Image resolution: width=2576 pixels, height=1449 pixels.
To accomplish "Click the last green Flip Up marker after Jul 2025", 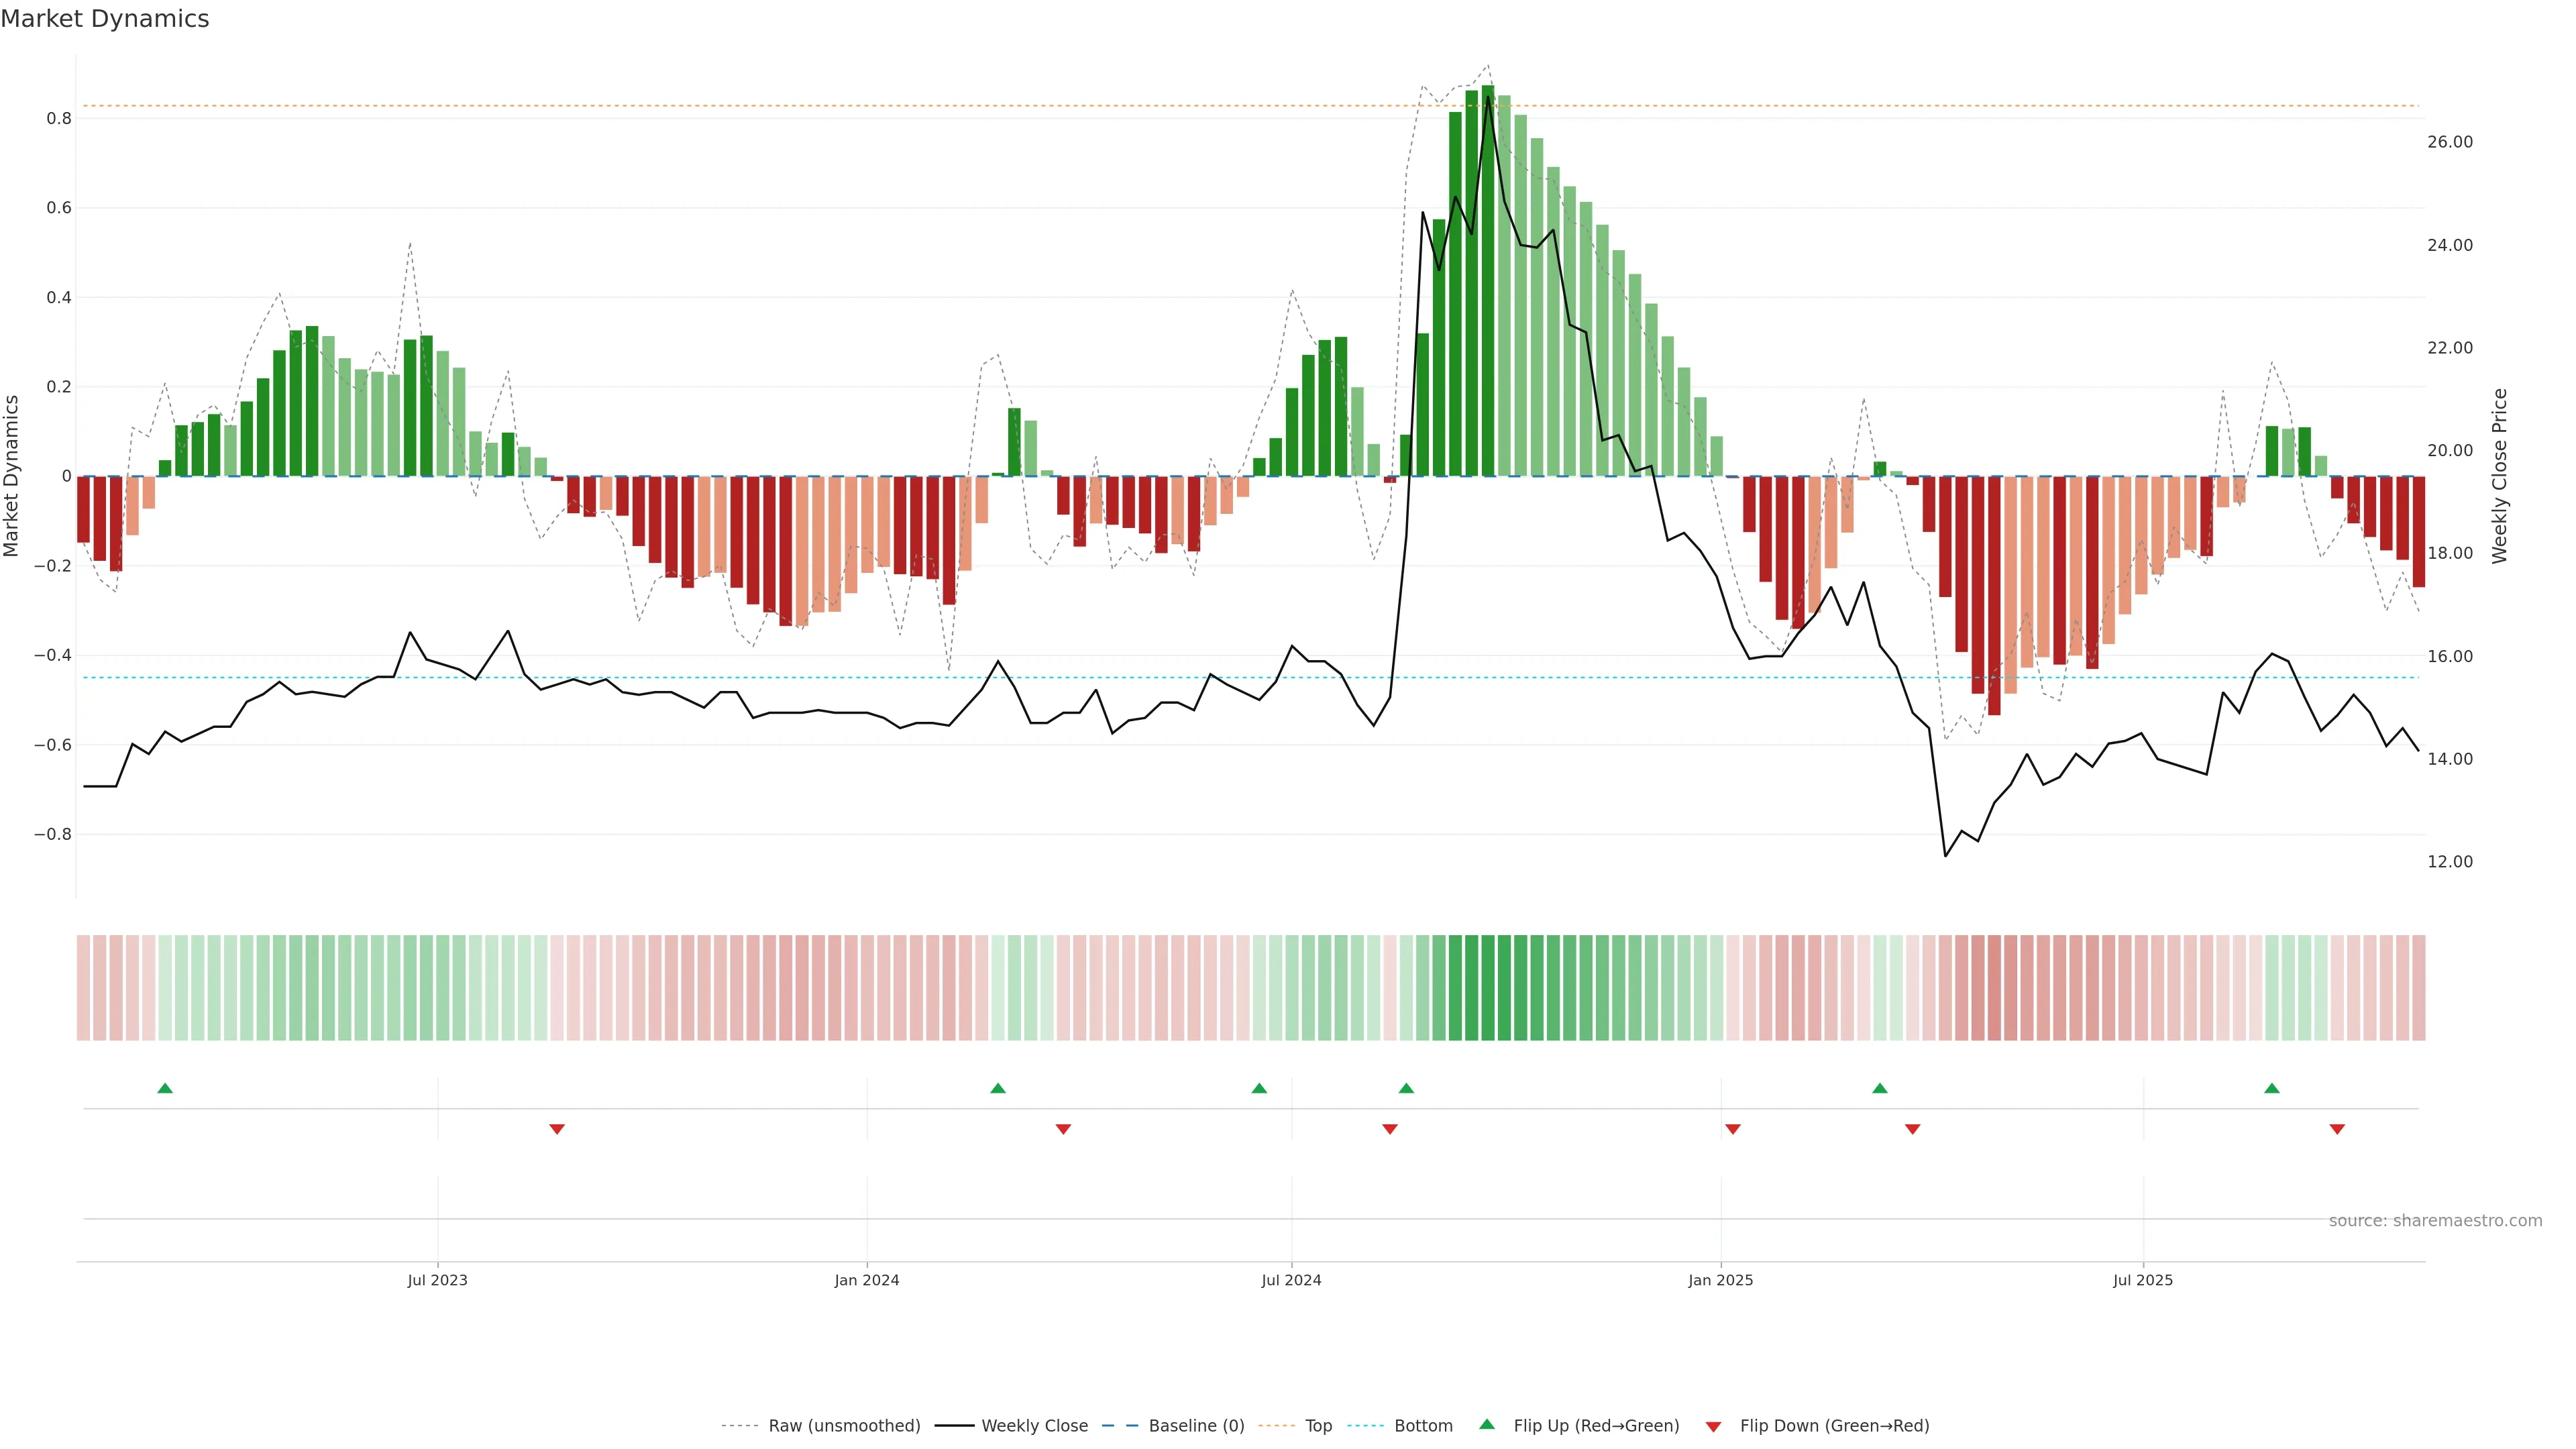I will click(2271, 1088).
